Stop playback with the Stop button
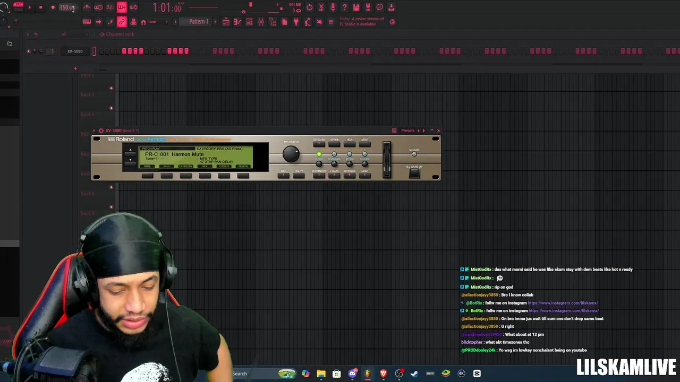The height and width of the screenshot is (382, 680). pyautogui.click(x=40, y=7)
